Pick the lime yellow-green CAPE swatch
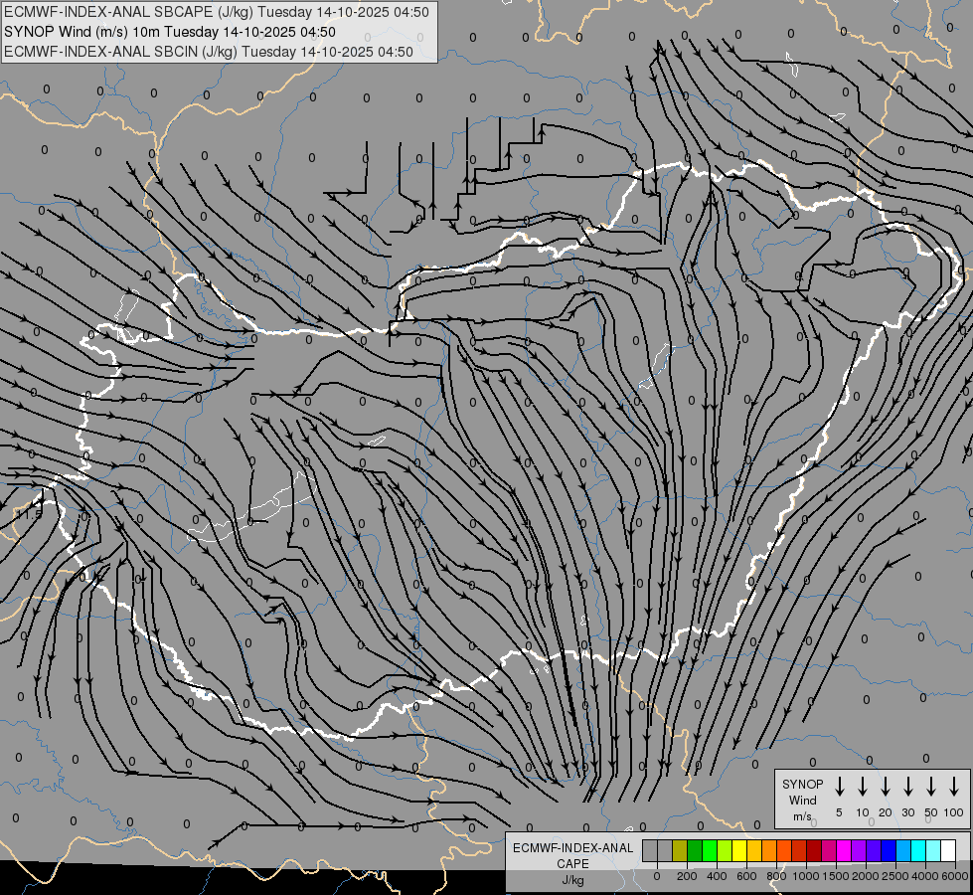Screen dimensions: 973x895 pos(725,850)
